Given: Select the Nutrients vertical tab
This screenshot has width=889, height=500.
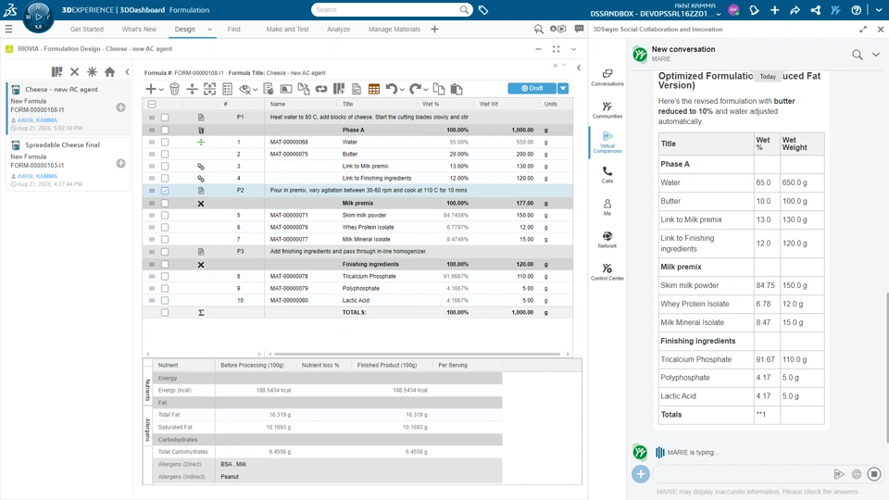Looking at the screenshot, I should [x=147, y=390].
